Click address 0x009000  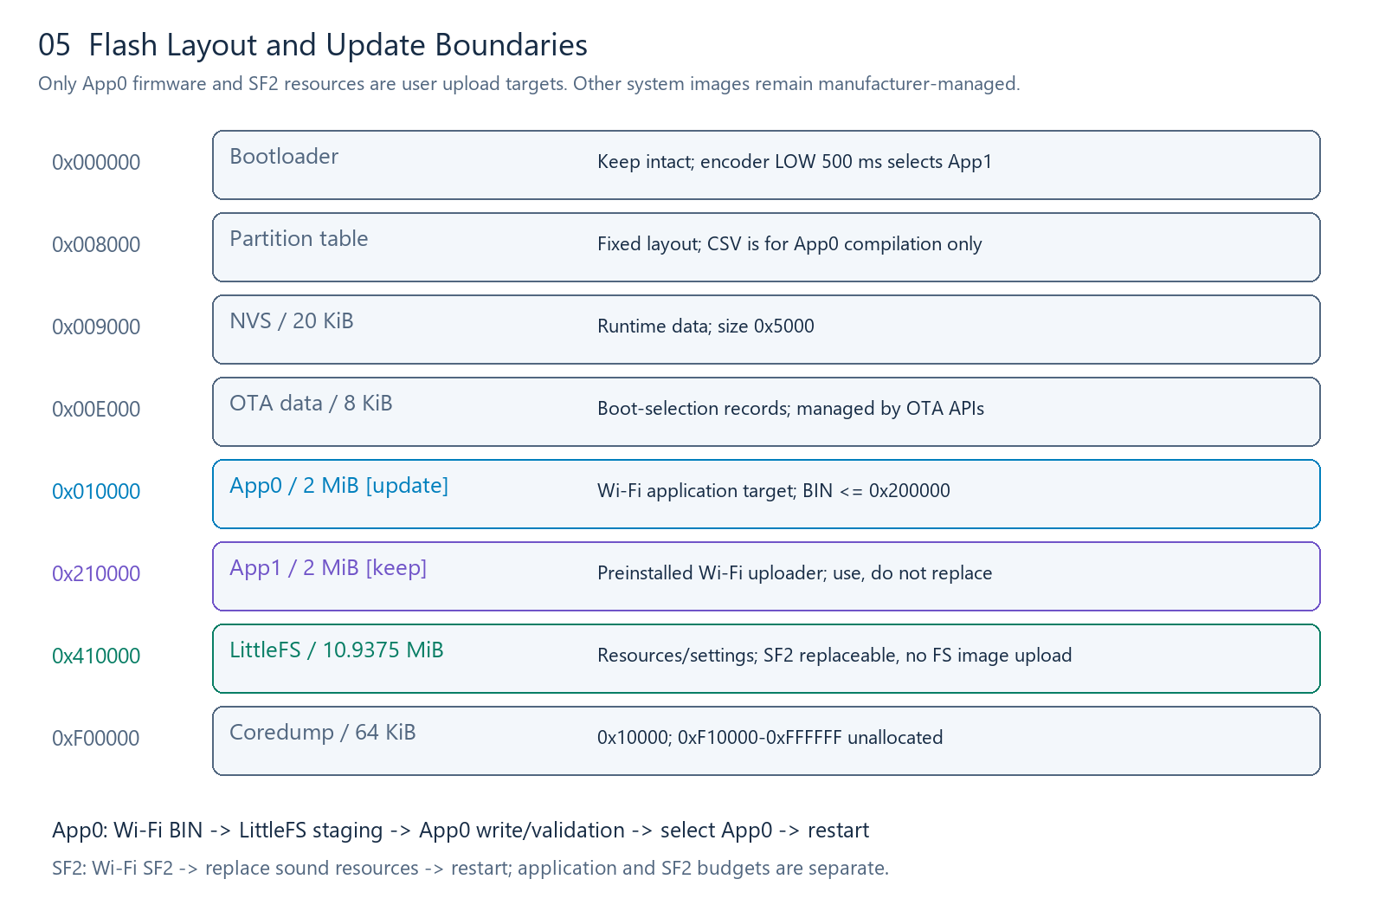96,327
